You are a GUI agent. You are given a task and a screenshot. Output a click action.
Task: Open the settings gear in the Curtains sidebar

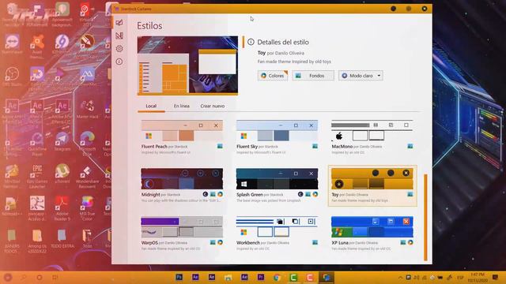tap(119, 49)
